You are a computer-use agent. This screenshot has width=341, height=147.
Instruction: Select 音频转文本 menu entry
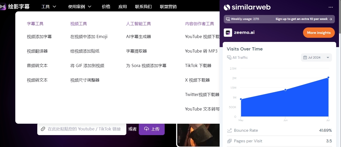pyautogui.click(x=37, y=66)
